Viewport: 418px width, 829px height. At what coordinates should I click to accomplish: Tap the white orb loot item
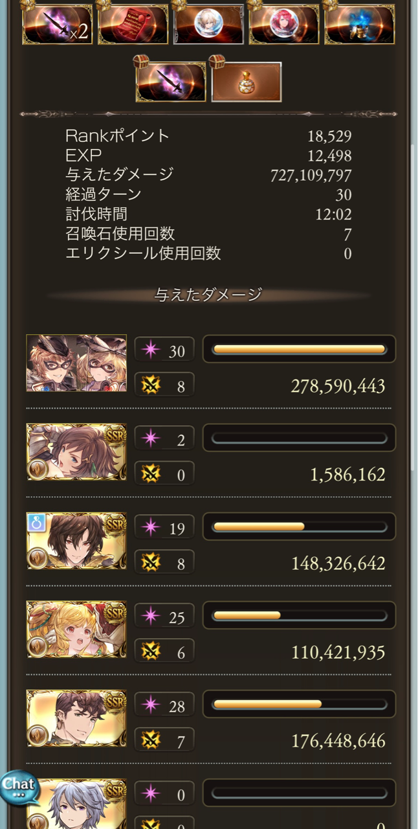click(208, 25)
